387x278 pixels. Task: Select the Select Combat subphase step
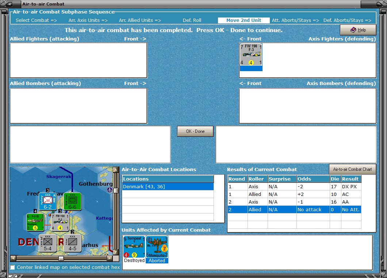(36, 20)
